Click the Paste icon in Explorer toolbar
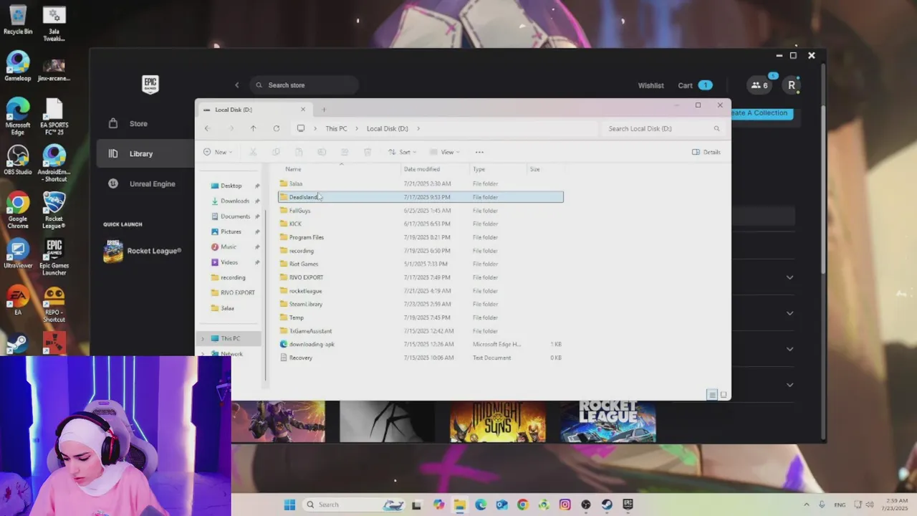The image size is (917, 516). coord(299,152)
